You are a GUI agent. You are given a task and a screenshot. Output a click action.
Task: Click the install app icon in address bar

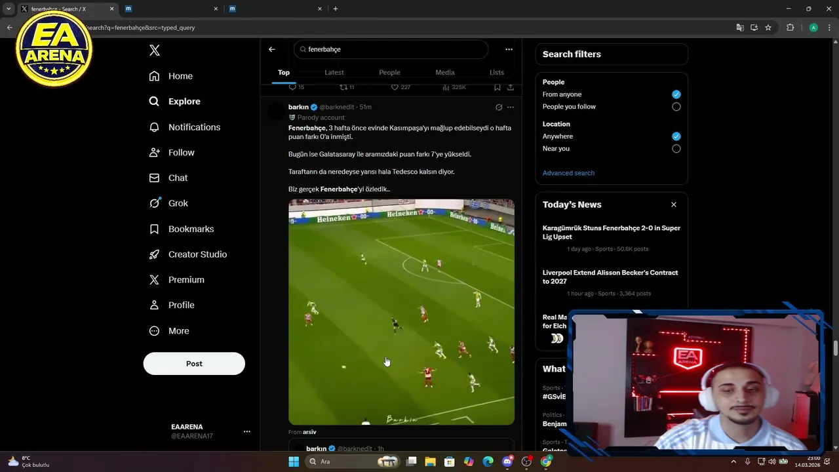click(x=754, y=28)
